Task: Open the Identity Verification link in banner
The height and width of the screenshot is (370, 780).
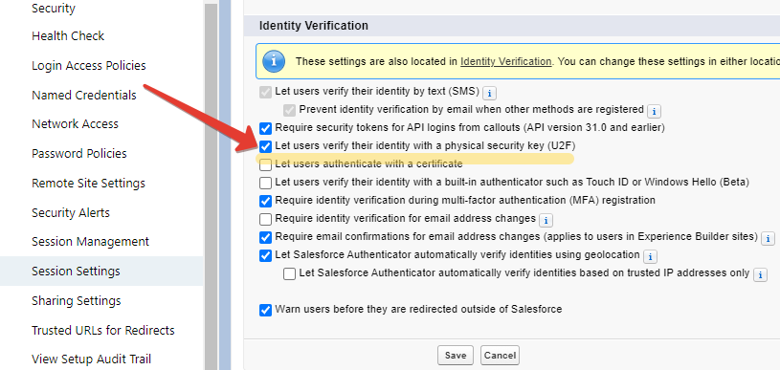Action: (506, 61)
